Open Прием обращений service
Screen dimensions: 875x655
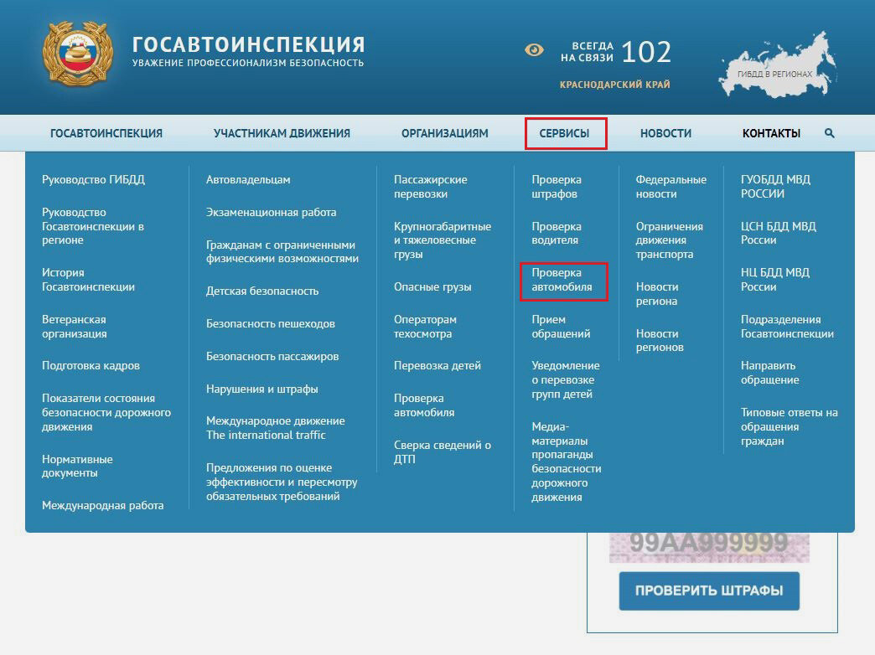point(561,327)
